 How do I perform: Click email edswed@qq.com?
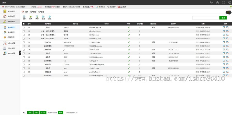[95, 27]
